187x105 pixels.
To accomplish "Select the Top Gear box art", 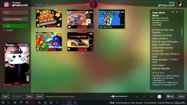I will pos(80,42).
